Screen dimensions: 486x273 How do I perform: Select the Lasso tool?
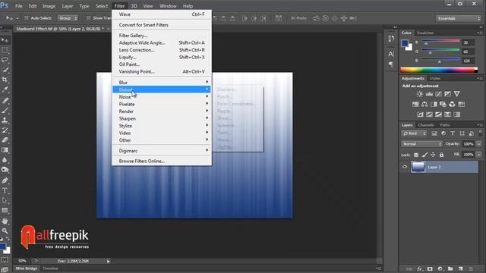click(5, 60)
